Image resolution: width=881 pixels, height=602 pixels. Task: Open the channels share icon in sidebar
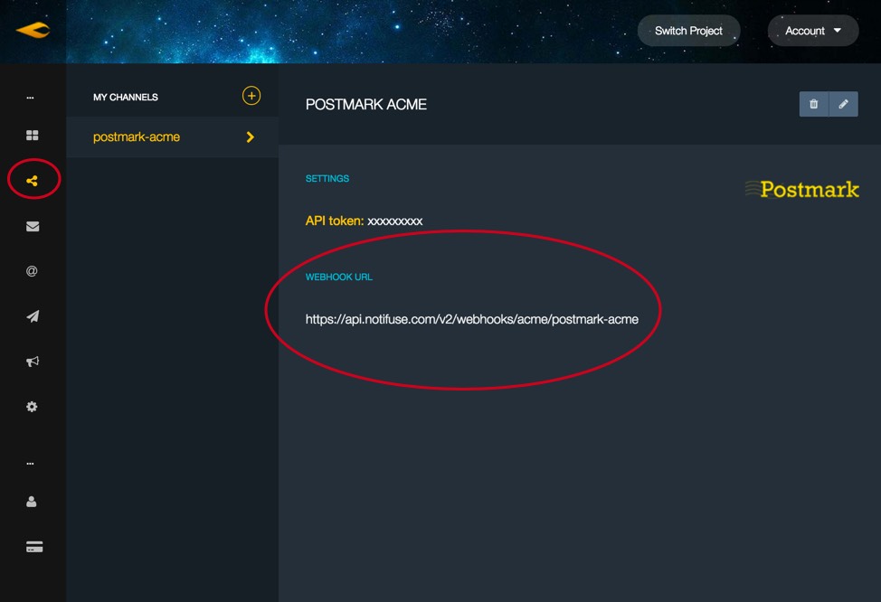pyautogui.click(x=32, y=181)
